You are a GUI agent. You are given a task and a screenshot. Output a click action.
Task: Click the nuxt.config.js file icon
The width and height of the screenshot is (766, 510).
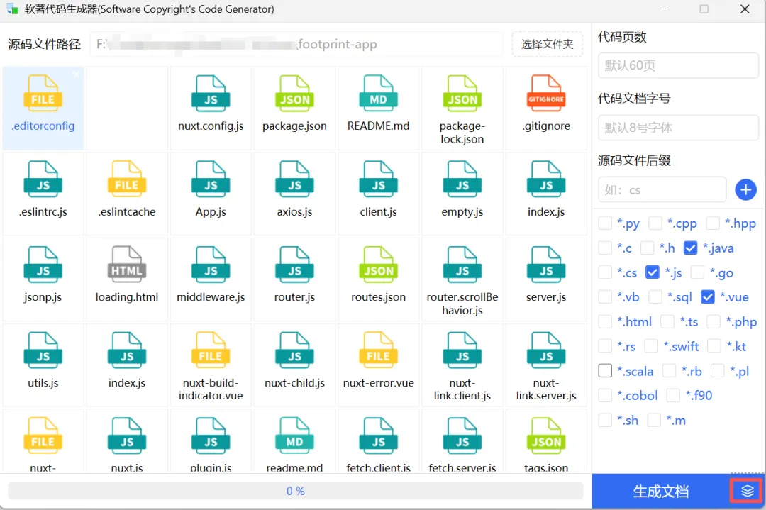pos(211,94)
